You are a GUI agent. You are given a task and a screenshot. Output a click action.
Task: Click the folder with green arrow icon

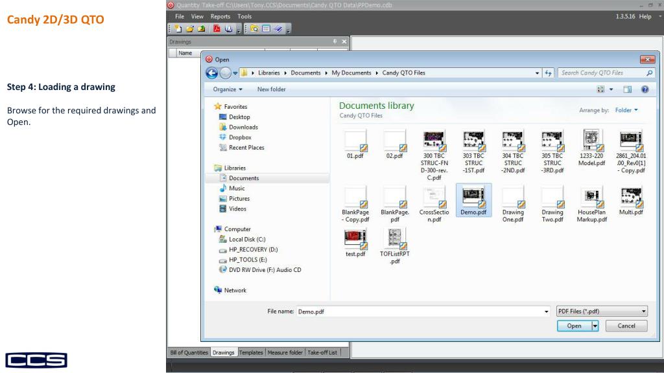pyautogui.click(x=202, y=28)
